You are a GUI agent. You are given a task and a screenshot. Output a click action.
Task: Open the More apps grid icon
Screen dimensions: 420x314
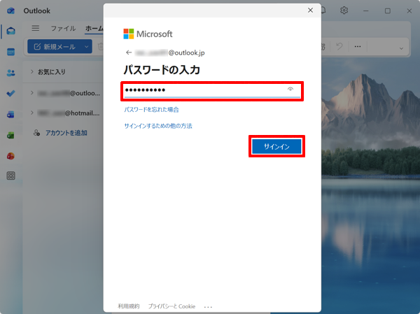point(10,176)
